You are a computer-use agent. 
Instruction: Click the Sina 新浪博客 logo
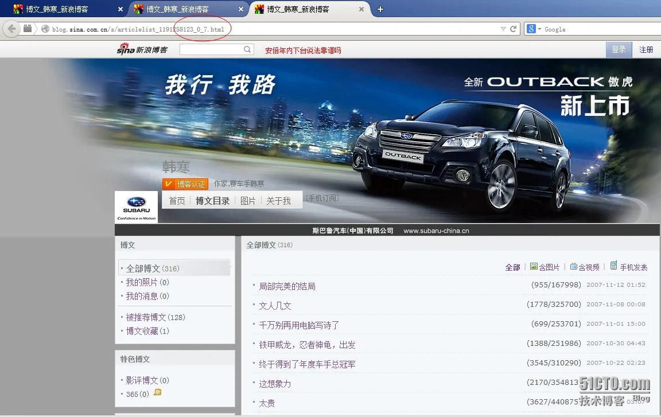click(142, 49)
